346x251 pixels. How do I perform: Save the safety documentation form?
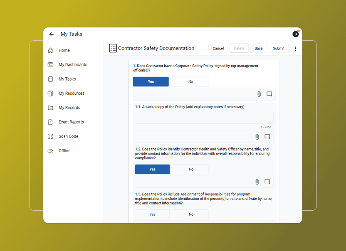click(x=258, y=48)
